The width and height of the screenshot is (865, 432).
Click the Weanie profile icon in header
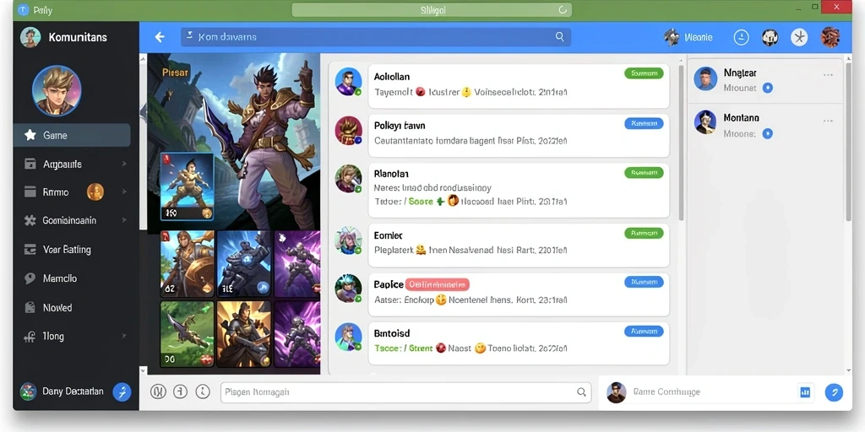coord(672,37)
